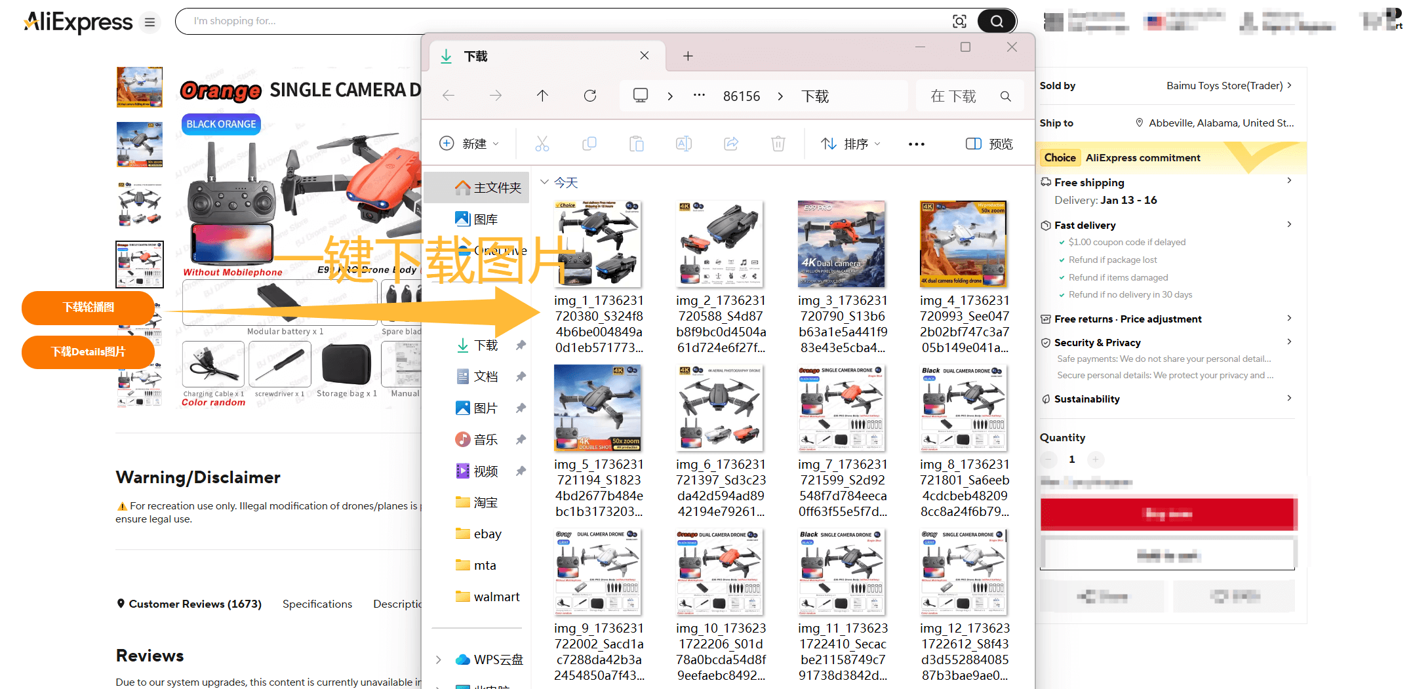1413x689 pixels.
Task: Click the AliExpress black search button
Action: click(997, 22)
